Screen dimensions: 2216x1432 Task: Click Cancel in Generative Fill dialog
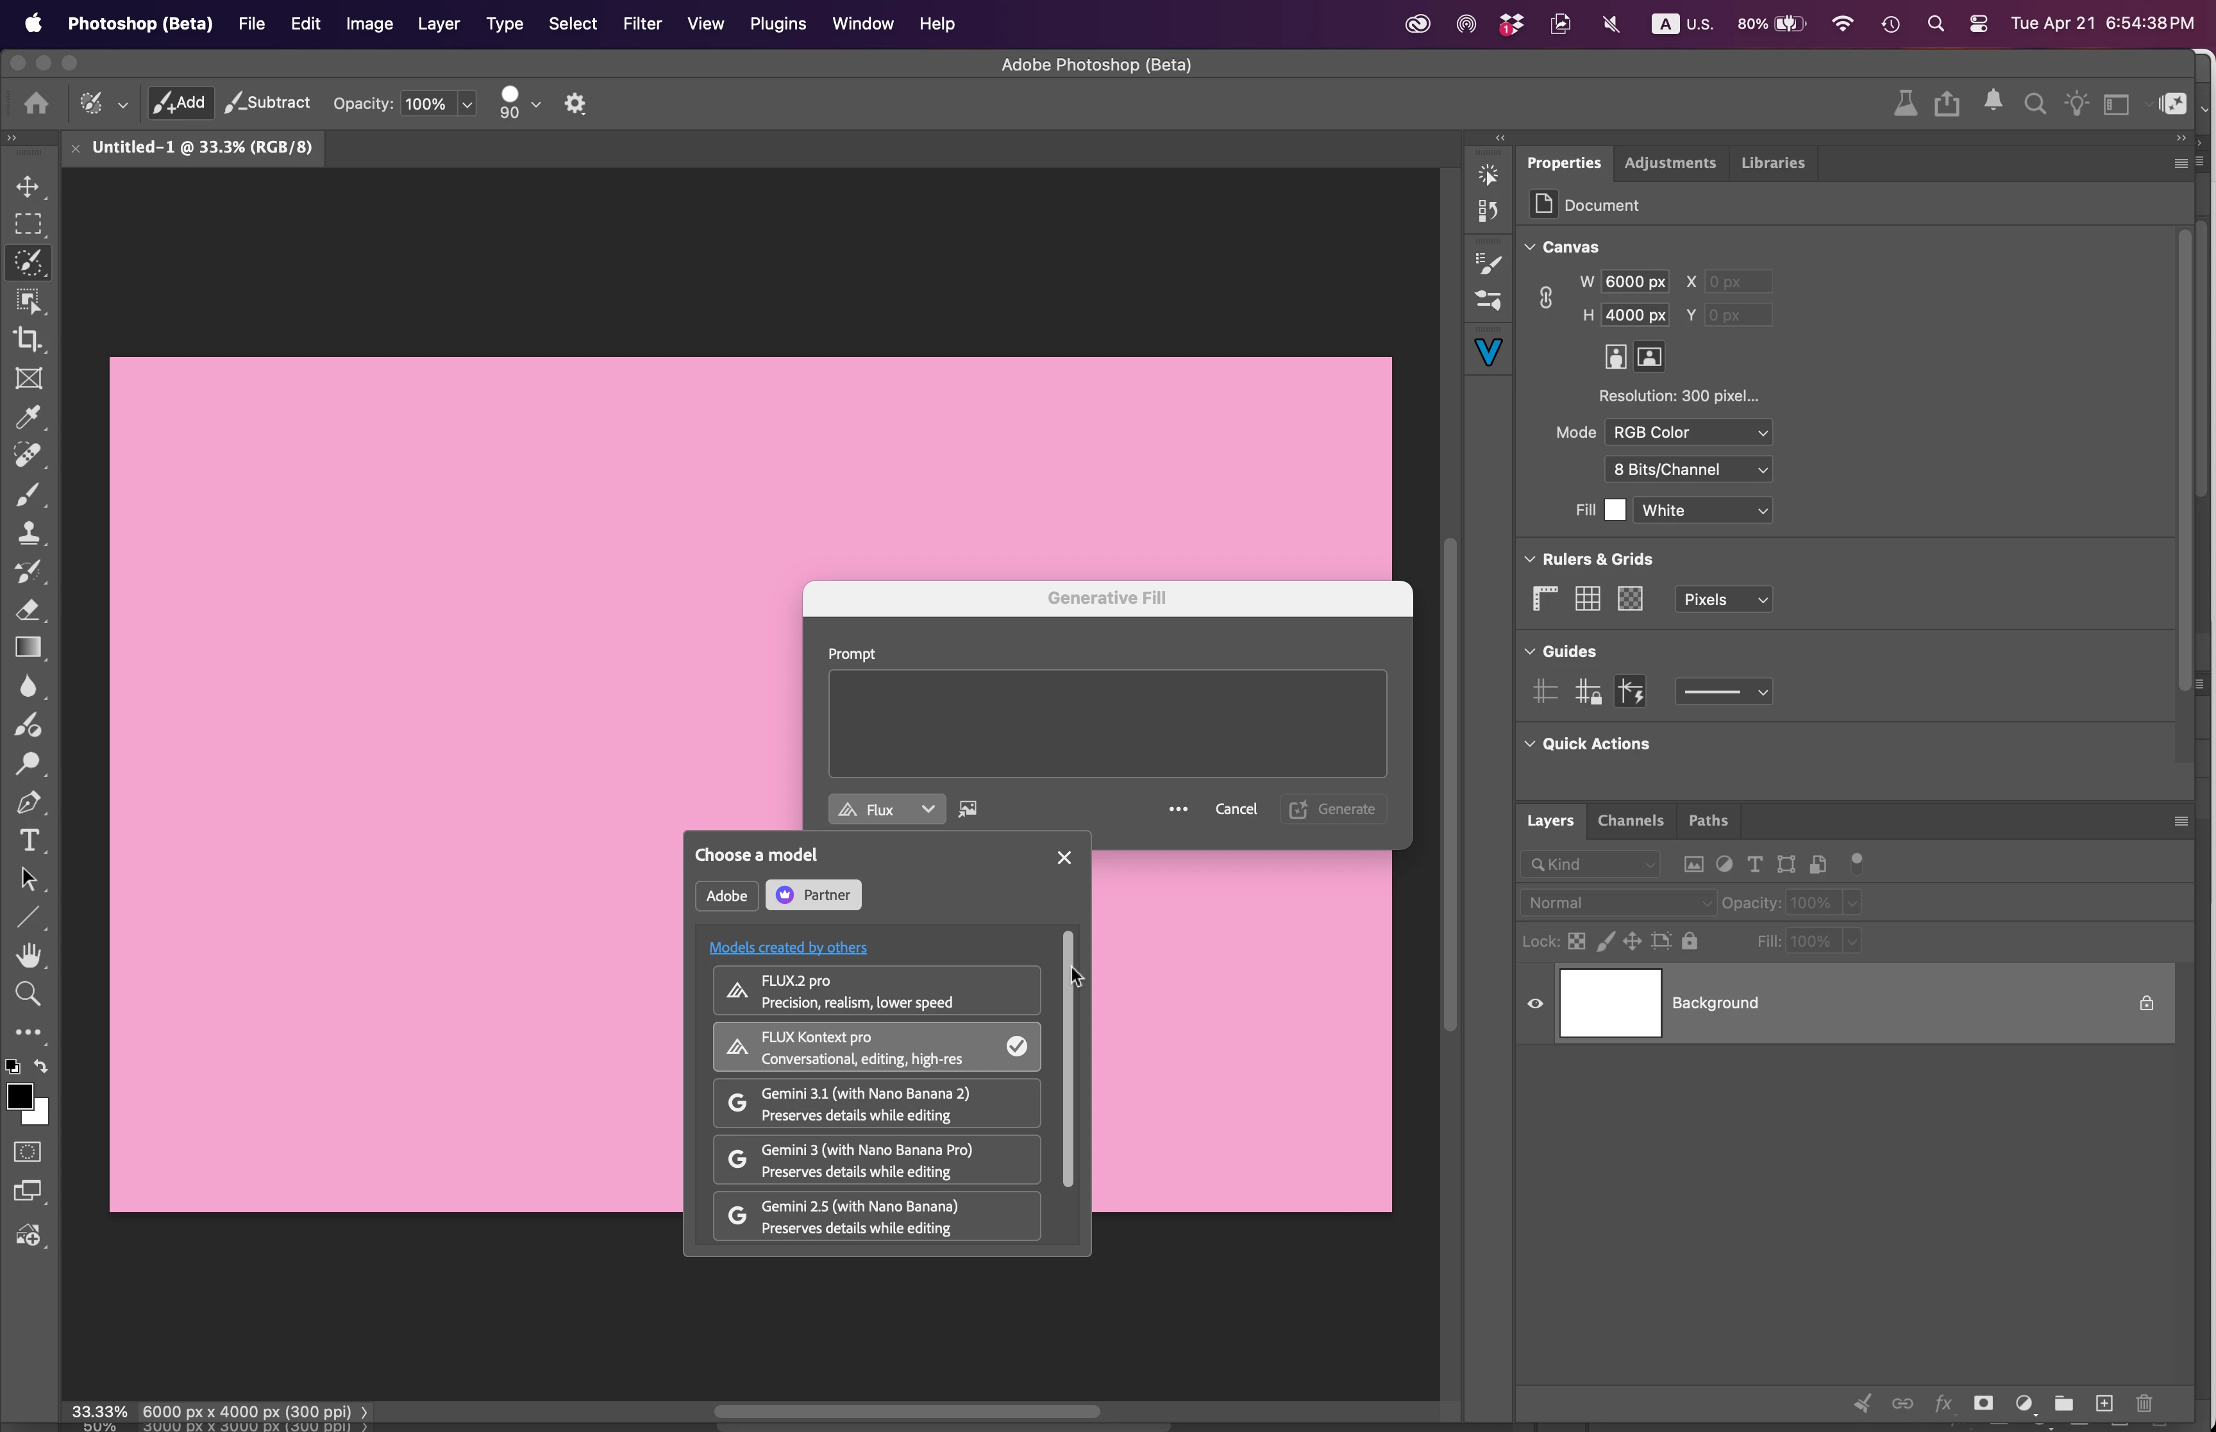pos(1235,809)
